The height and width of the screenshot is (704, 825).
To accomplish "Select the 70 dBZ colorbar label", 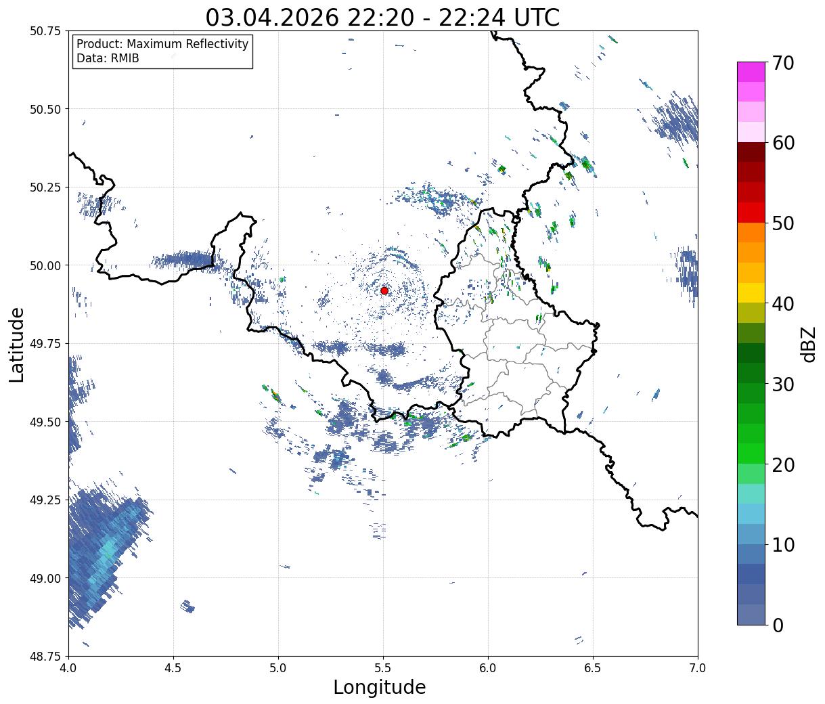I will [783, 63].
